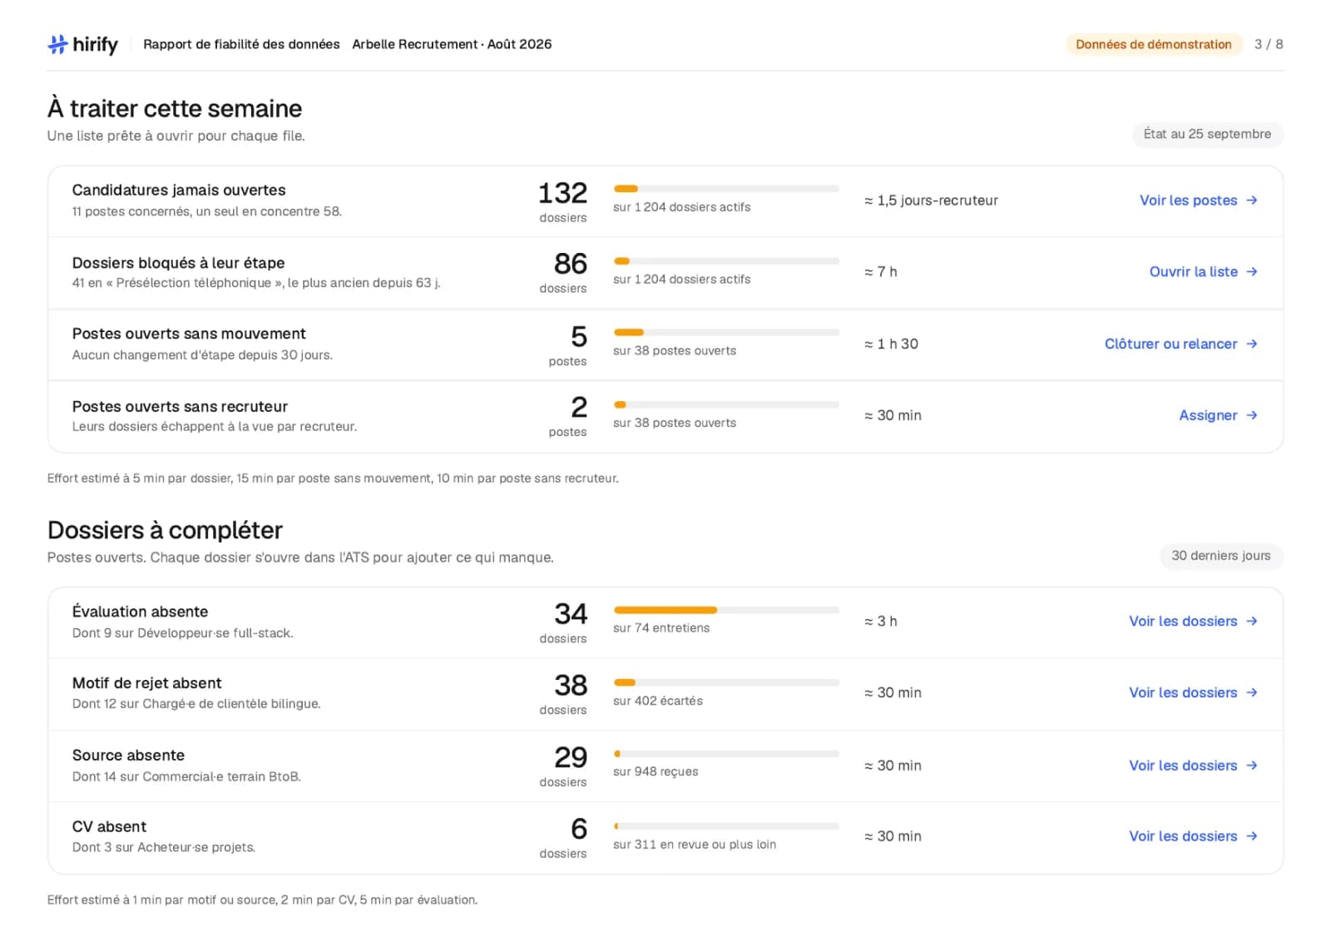Select the "sur 948 reçues" caption
This screenshot has height=942, width=1331.
point(656,772)
